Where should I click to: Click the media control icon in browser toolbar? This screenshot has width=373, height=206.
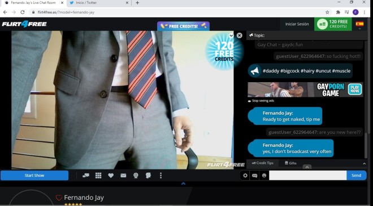(x=346, y=12)
